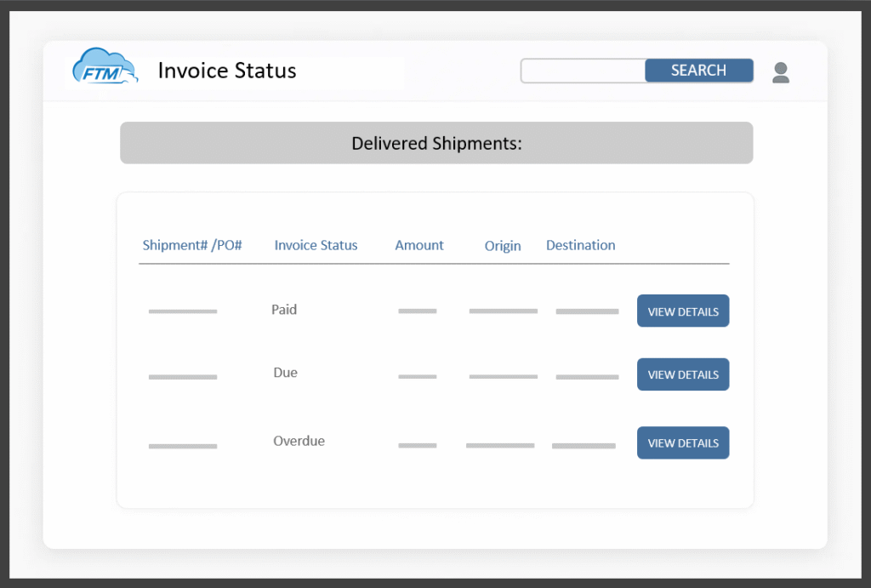The width and height of the screenshot is (871, 588).
Task: Select destination value in the Overdue row
Action: point(584,446)
